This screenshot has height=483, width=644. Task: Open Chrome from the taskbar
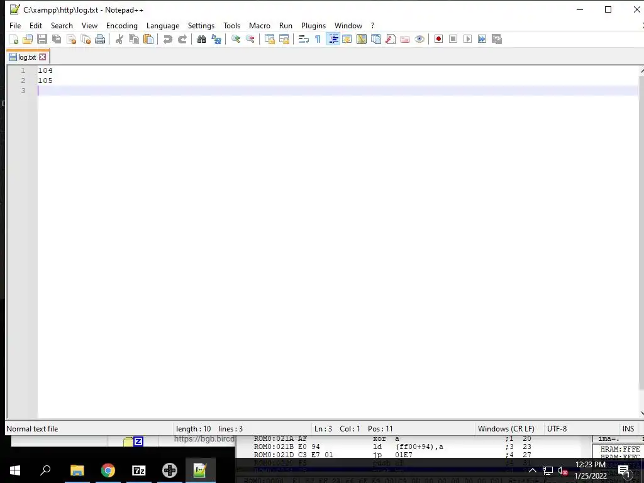point(108,470)
